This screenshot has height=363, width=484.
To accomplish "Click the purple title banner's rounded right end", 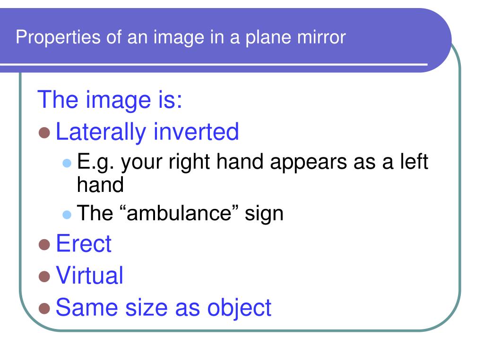I will 438,40.
